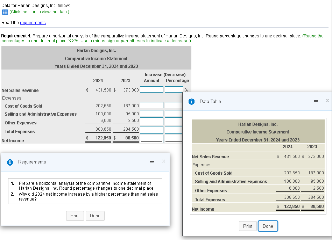
Task: Click the 'Click the icon to view the data' link
Action: coord(40,12)
